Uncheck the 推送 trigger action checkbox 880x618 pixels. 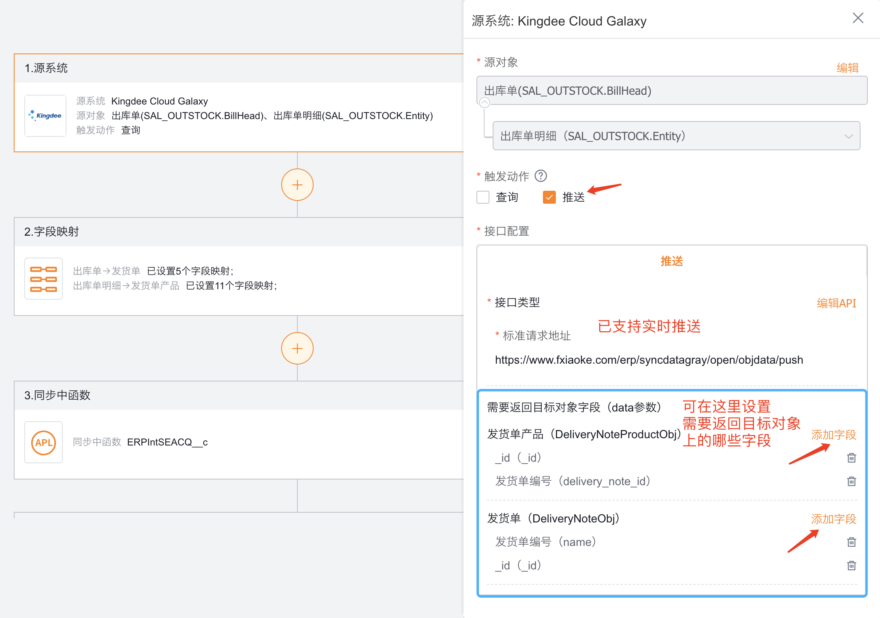[549, 197]
